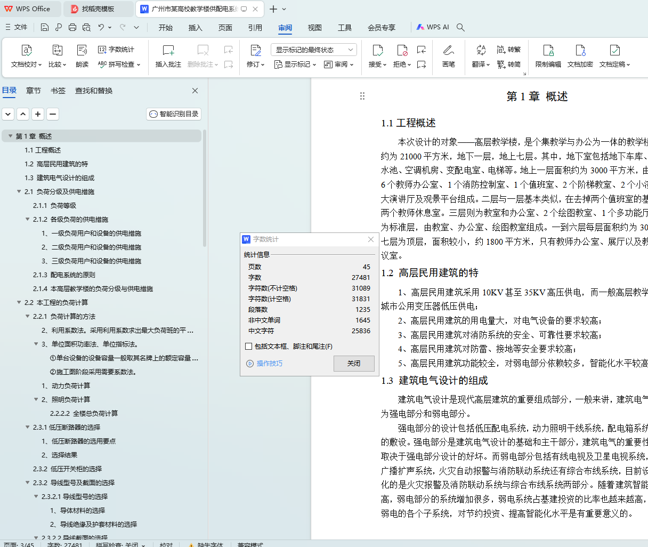Switch to the 视图 ribbon tab
The image size is (648, 547).
click(x=315, y=27)
